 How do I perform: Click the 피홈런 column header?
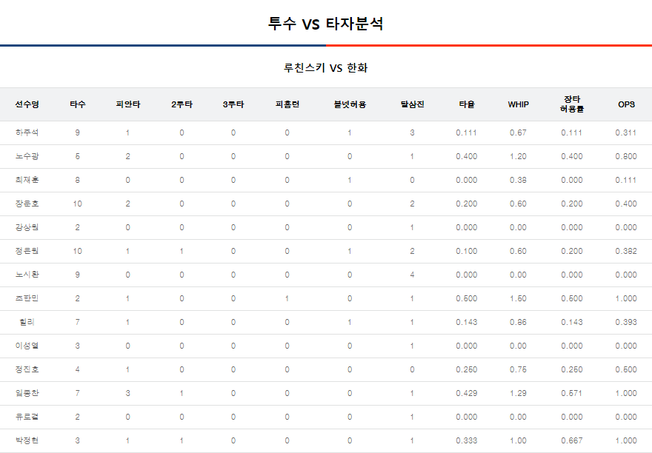pos(287,104)
